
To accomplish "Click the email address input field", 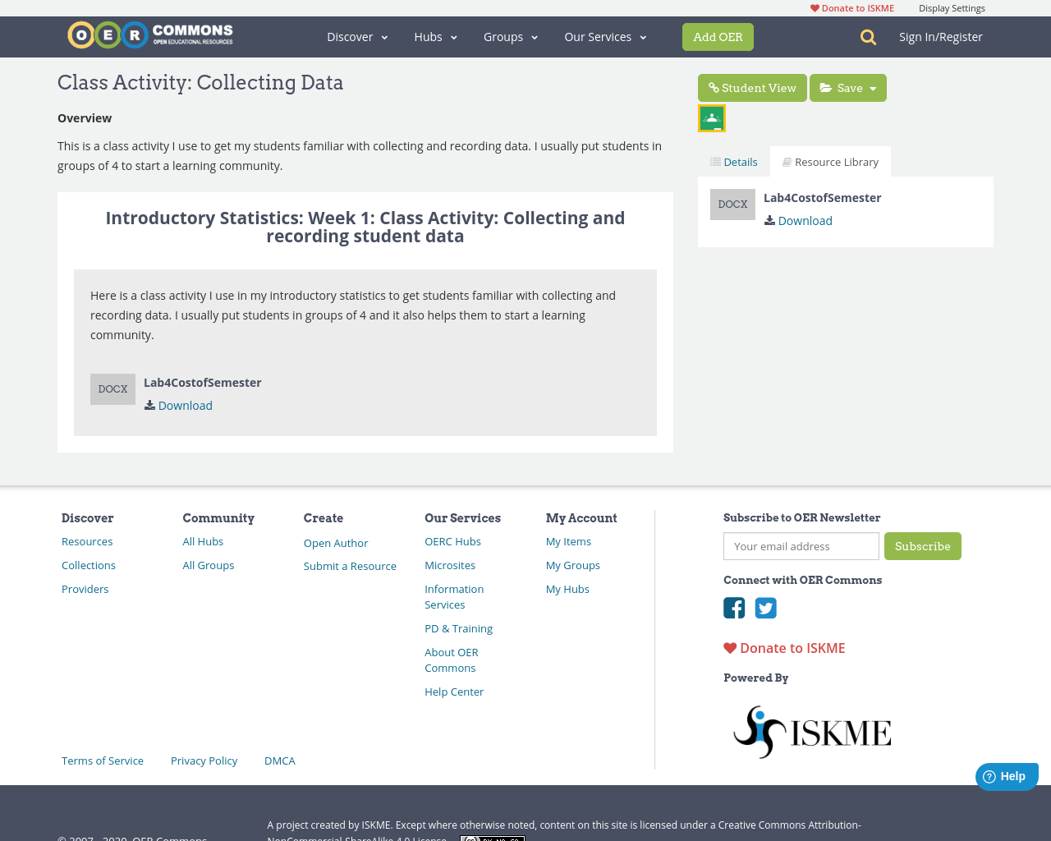I will click(801, 545).
